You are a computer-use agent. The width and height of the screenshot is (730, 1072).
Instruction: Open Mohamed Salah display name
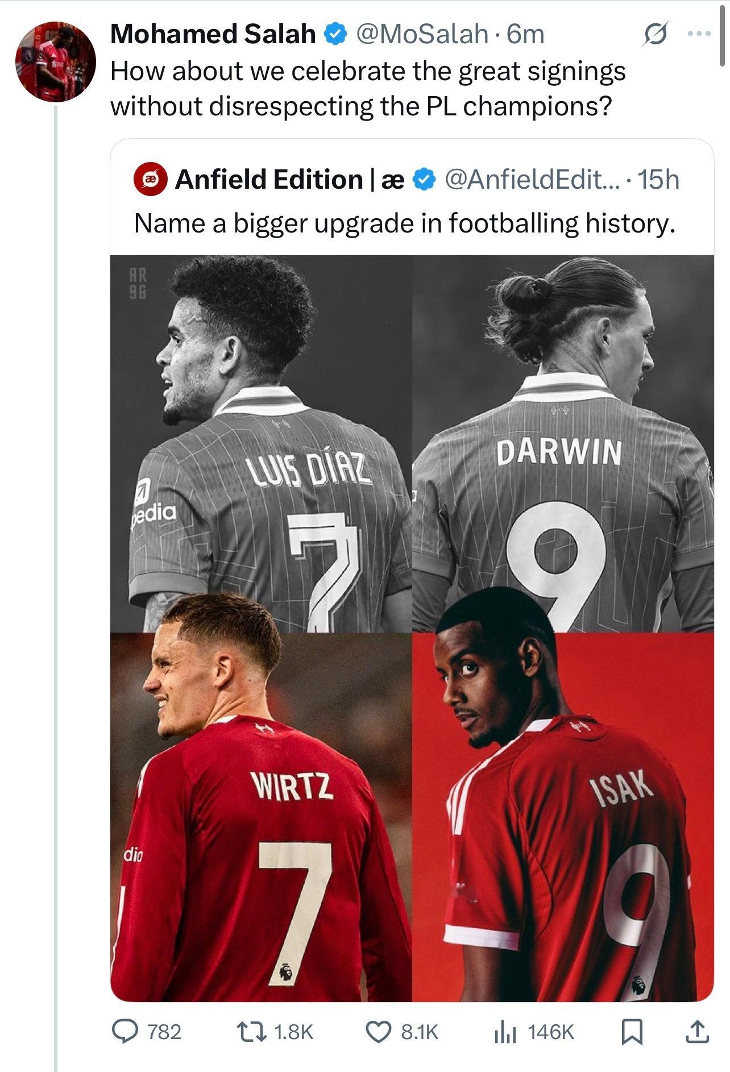[213, 34]
